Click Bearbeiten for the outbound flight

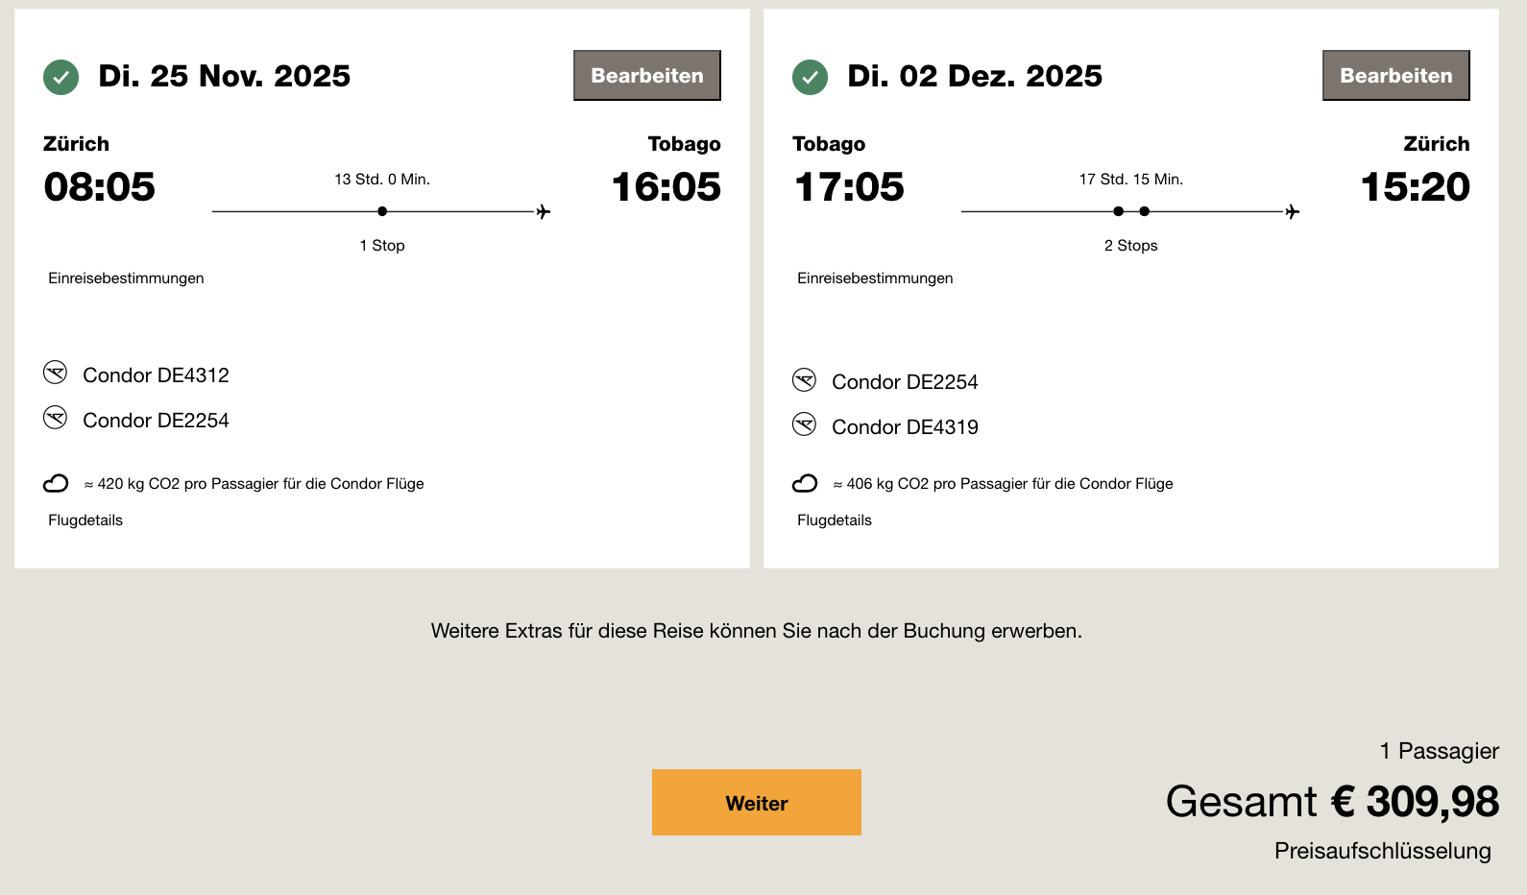click(x=646, y=75)
